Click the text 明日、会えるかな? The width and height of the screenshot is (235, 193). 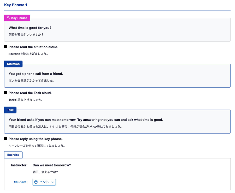45,172
